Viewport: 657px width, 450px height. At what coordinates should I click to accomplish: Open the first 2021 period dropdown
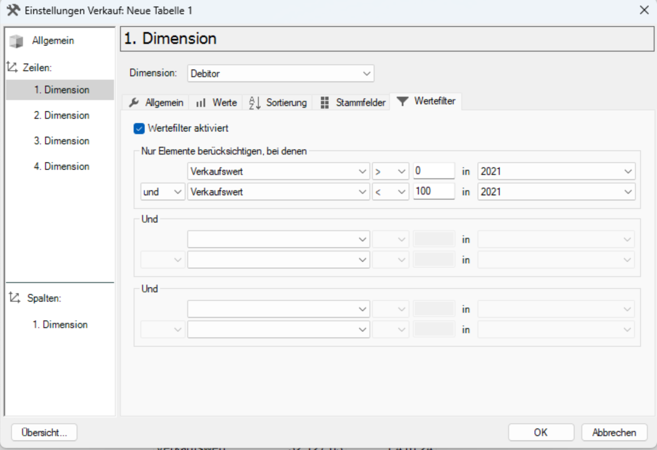(556, 171)
